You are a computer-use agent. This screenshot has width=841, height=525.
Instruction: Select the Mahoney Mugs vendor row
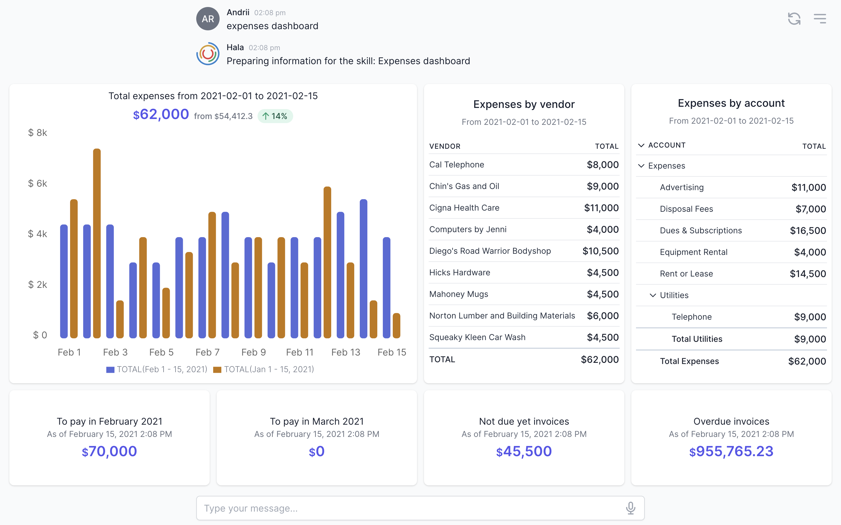[x=524, y=294]
